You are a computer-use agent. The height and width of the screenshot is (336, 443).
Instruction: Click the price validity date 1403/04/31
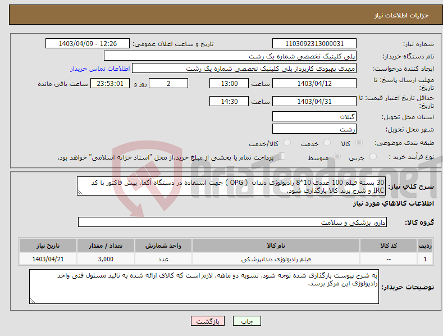314,101
